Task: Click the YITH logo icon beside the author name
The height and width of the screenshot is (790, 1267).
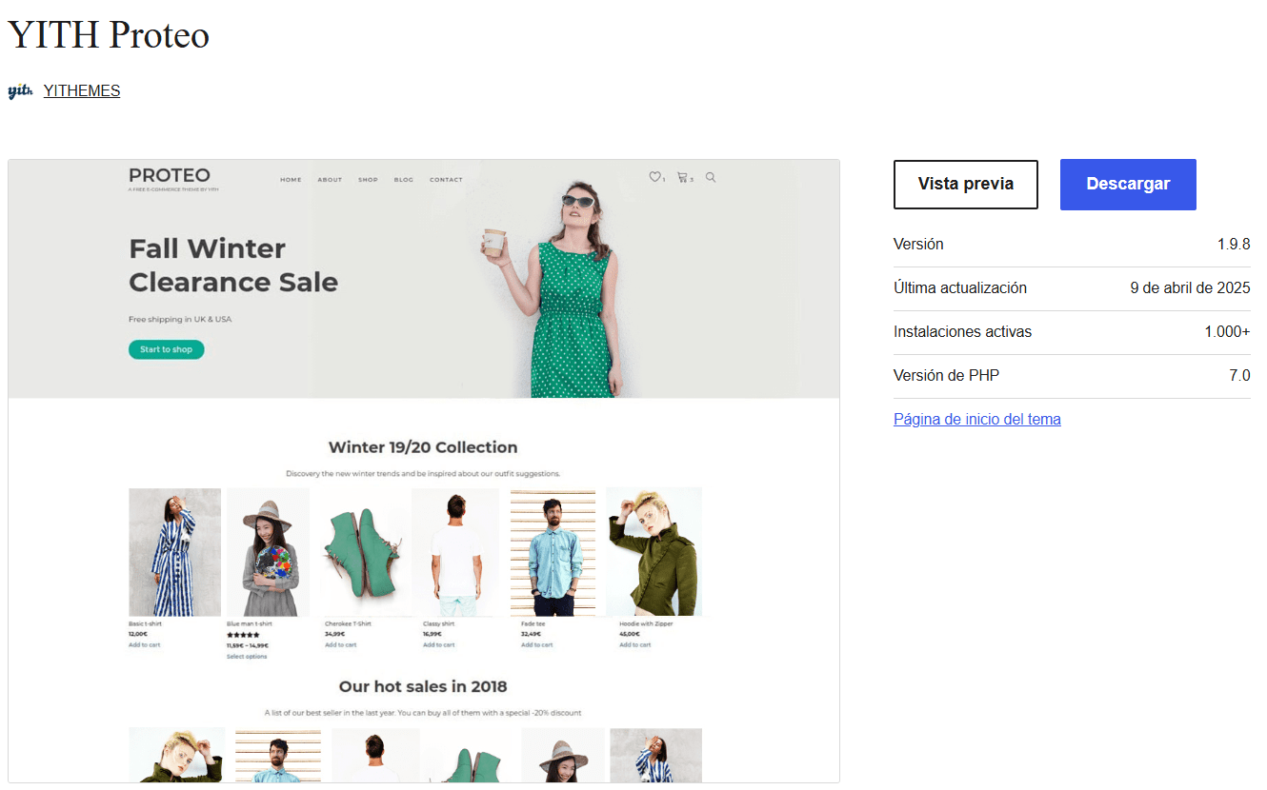Action: pos(20,91)
